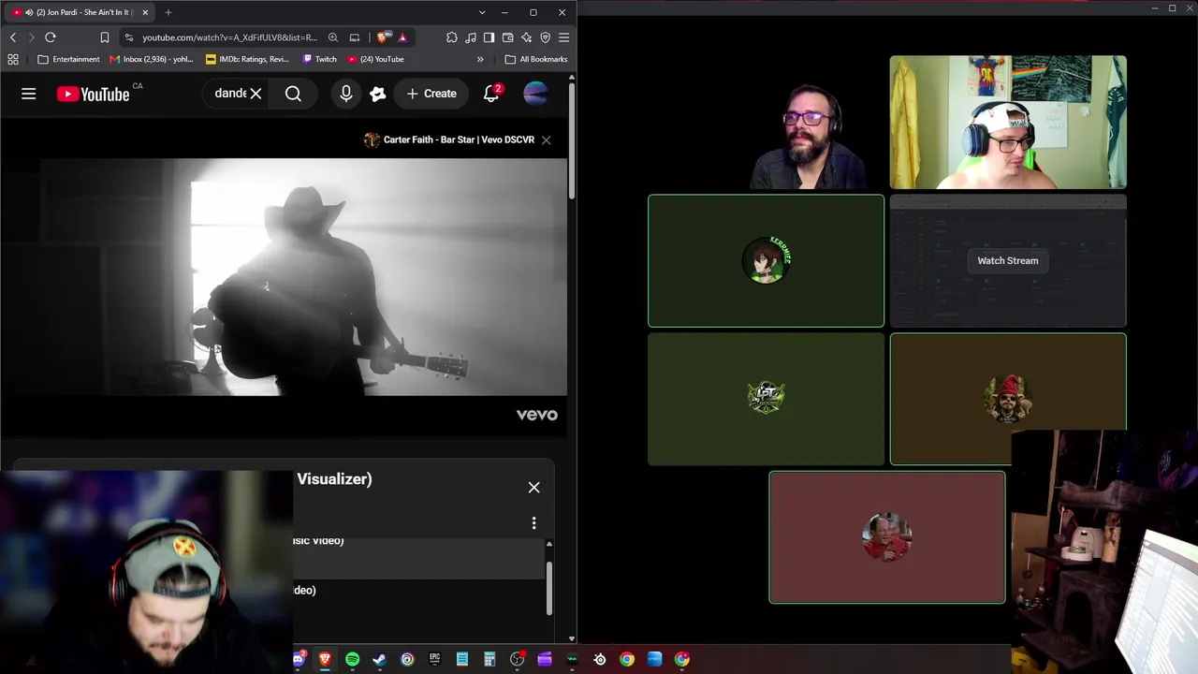Click the YouTube URL address bar
Image resolution: width=1198 pixels, height=674 pixels.
click(x=229, y=37)
